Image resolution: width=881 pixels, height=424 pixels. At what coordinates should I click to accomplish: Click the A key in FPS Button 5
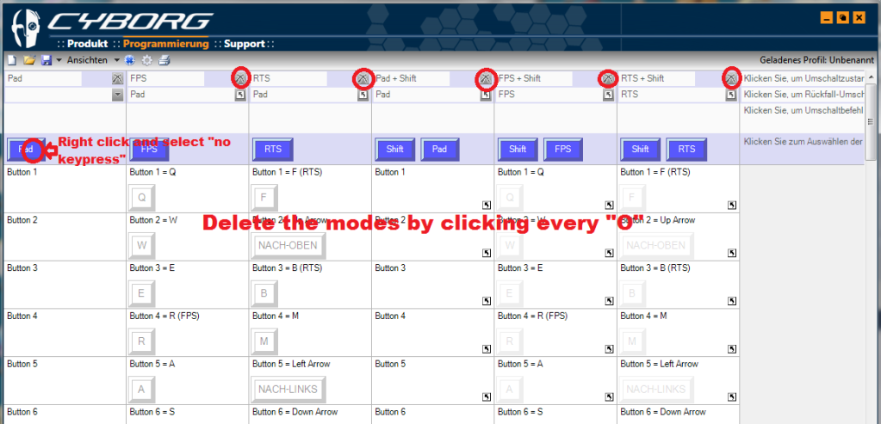click(142, 390)
